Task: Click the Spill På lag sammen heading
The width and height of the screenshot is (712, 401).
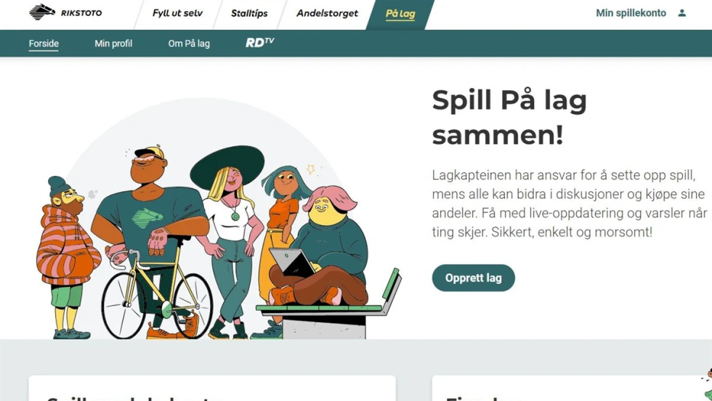Action: coord(509,117)
